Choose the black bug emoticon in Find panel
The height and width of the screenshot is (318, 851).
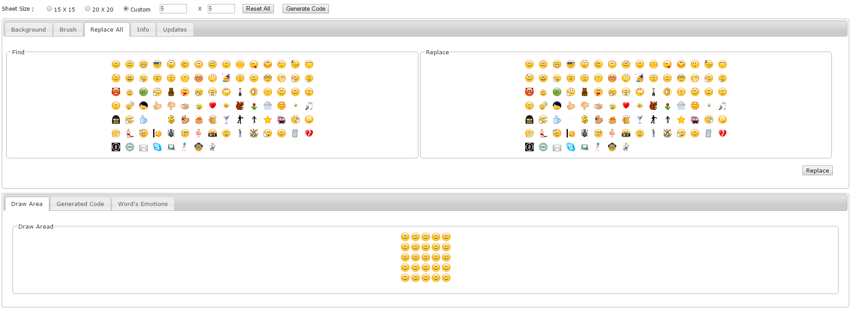pyautogui.click(x=171, y=133)
